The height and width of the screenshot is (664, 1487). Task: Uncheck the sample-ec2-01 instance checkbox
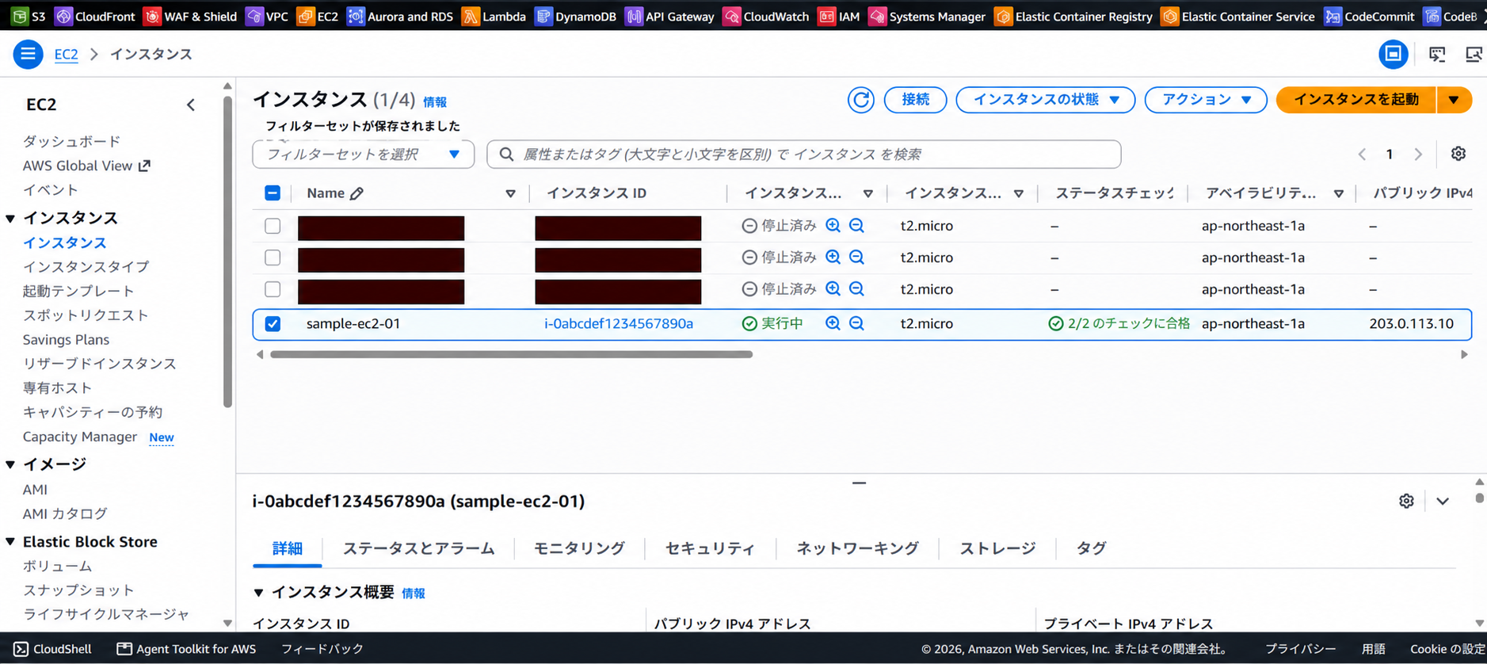pyautogui.click(x=273, y=323)
